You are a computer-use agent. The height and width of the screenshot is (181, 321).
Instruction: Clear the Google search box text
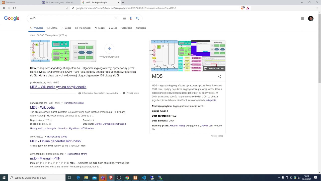[x=116, y=18]
